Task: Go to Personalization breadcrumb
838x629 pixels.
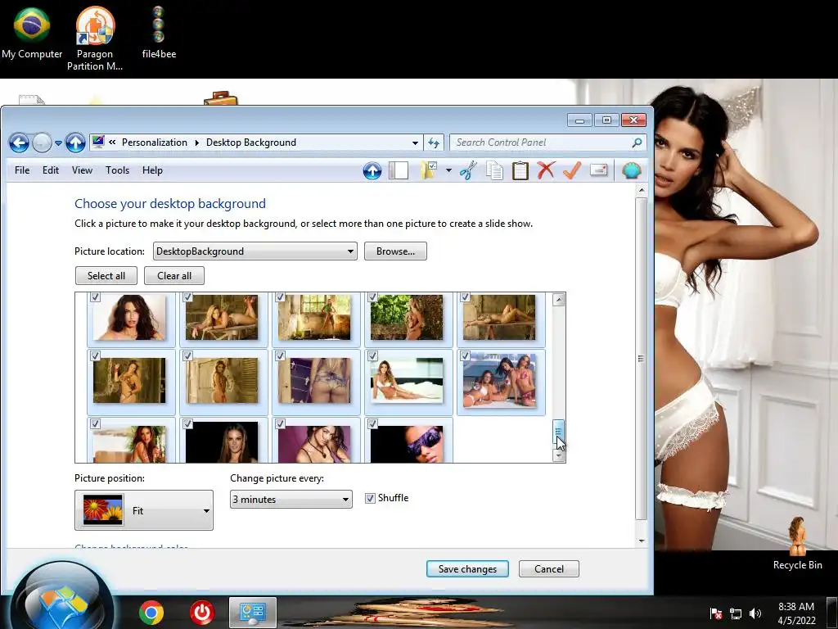Action: 155,143
